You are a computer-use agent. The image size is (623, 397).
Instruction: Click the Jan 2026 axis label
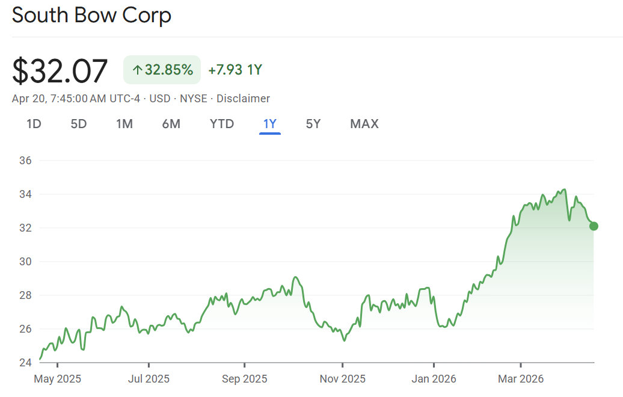tap(434, 379)
